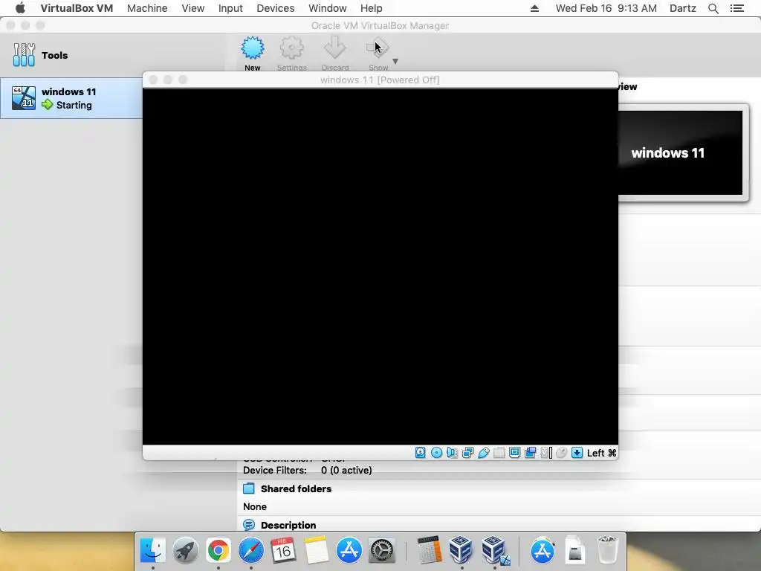Open Spotlight search magnifier icon
The height and width of the screenshot is (571, 761).
713,8
